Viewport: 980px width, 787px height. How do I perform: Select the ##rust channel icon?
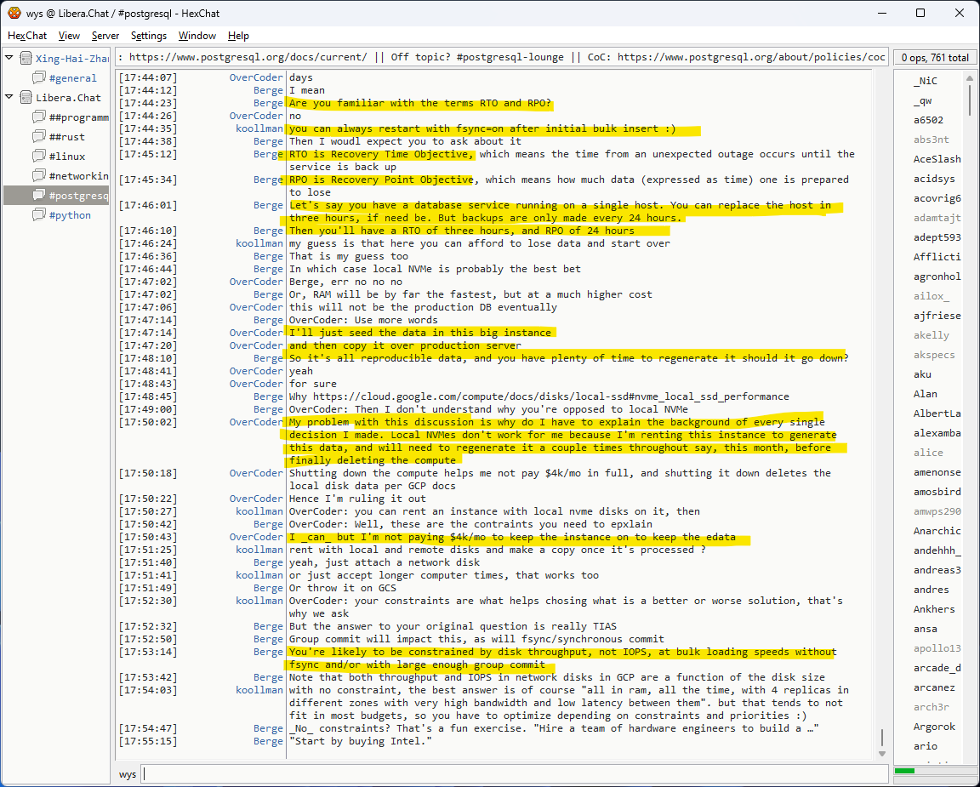39,137
